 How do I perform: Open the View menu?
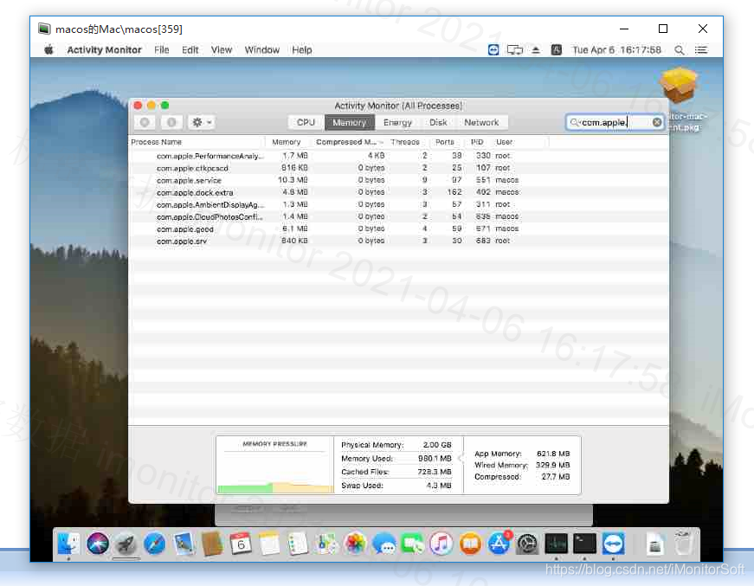222,49
